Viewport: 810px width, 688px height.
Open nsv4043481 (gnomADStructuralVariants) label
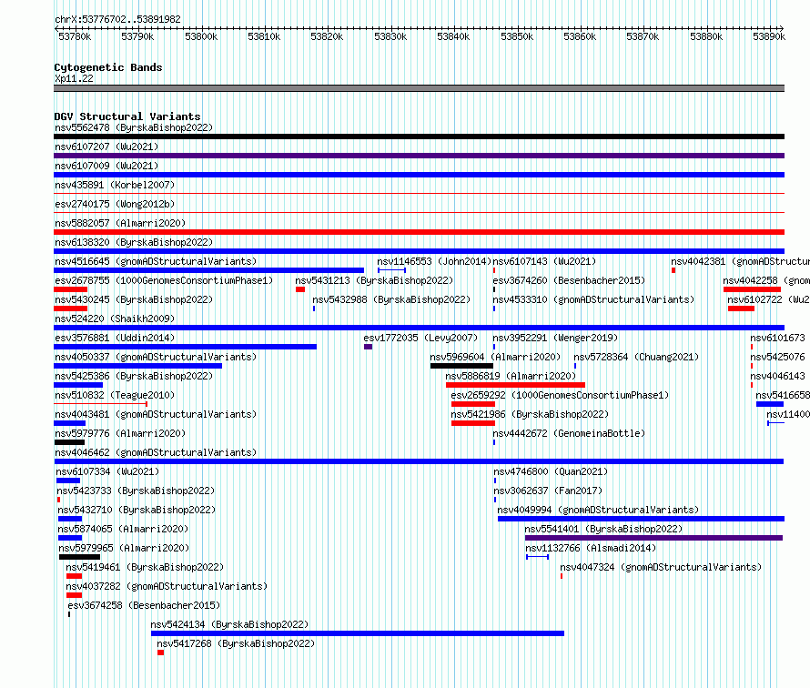coord(156,414)
